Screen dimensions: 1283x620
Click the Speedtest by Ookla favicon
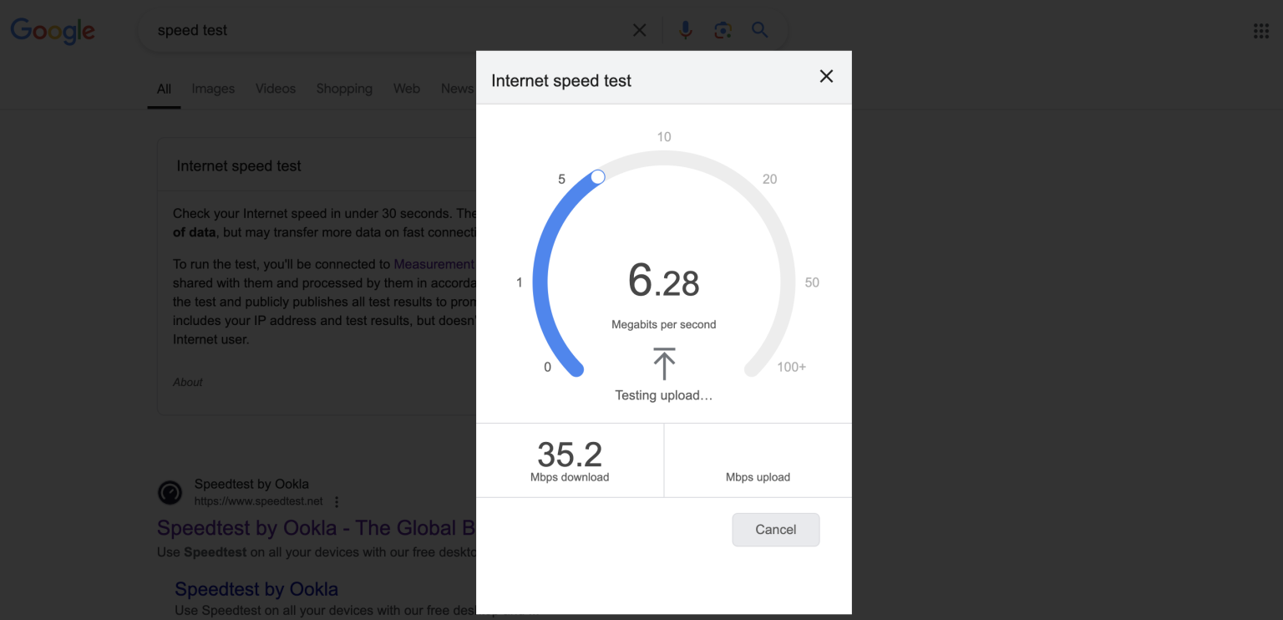tap(170, 493)
